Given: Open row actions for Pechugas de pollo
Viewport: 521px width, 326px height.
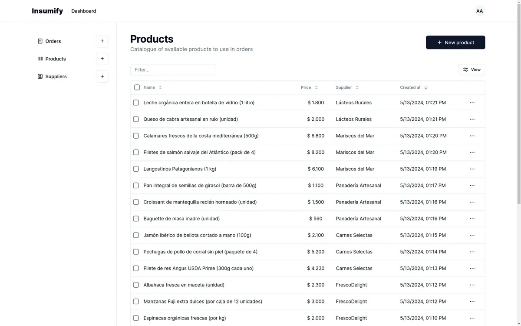Looking at the screenshot, I should pos(472,252).
